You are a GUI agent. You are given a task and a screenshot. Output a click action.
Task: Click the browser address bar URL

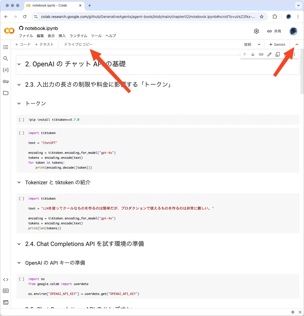point(148,17)
